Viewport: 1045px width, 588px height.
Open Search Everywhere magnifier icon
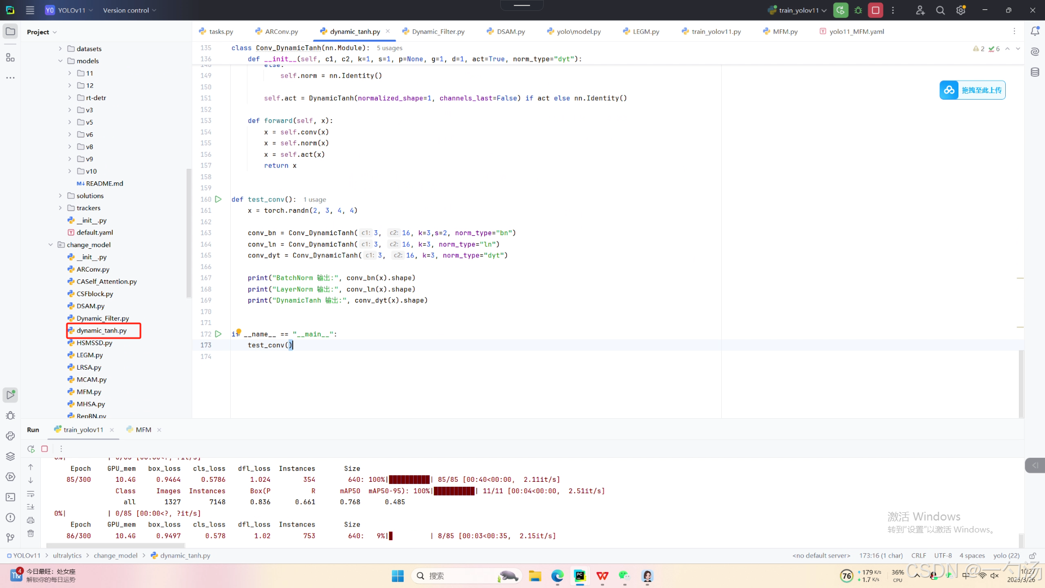940,10
